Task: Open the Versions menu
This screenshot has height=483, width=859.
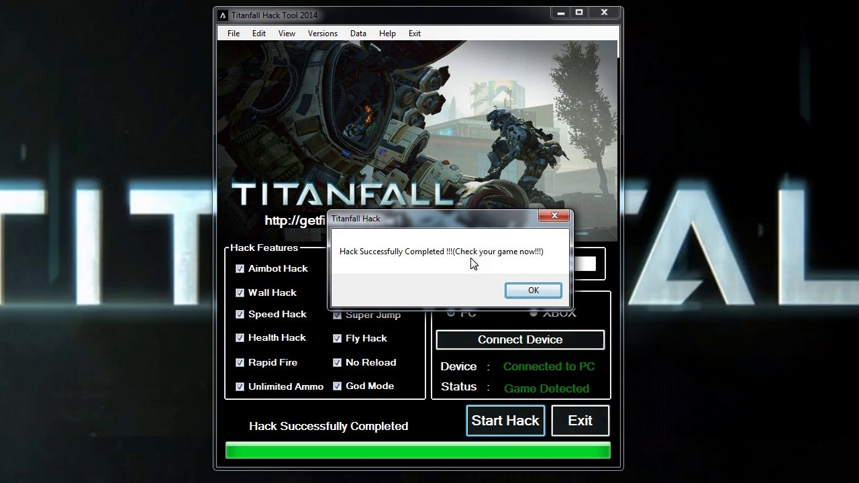Action: coord(323,34)
